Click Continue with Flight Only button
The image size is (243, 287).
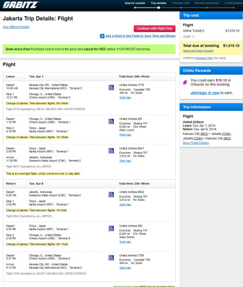[155, 29]
